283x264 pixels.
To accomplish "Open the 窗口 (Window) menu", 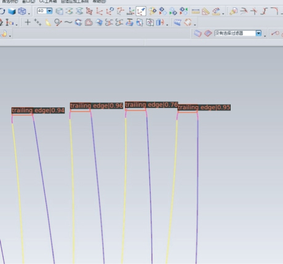I will pyautogui.click(x=28, y=1).
